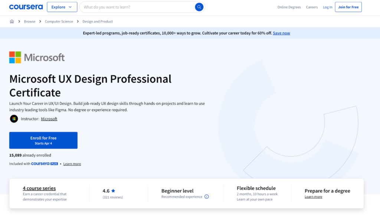Click Learn more under Prepare for a degree
Image resolution: width=380 pixels, height=215 pixels.
coord(313,197)
